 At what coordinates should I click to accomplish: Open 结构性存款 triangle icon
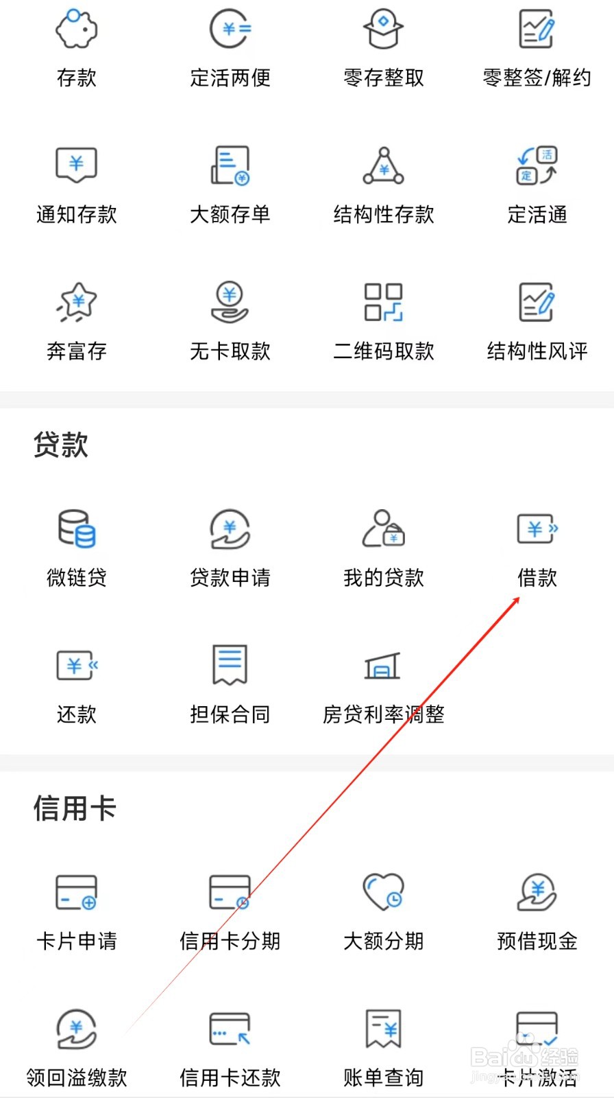(x=384, y=165)
